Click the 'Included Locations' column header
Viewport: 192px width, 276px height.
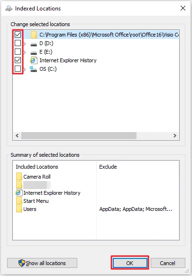37,167
